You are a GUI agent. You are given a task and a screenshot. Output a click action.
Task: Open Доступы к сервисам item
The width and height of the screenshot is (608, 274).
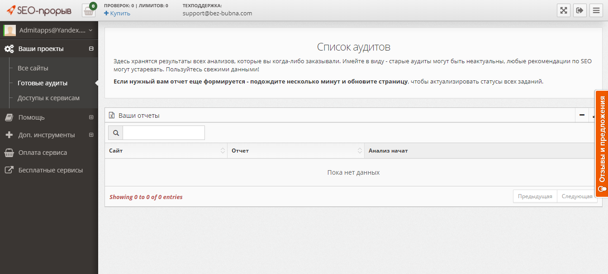[48, 98]
